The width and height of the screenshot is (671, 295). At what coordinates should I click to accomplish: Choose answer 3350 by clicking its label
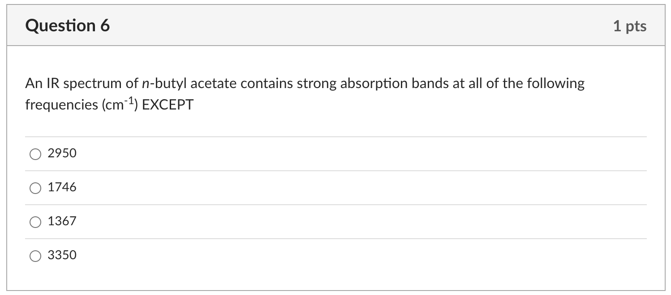(x=61, y=255)
